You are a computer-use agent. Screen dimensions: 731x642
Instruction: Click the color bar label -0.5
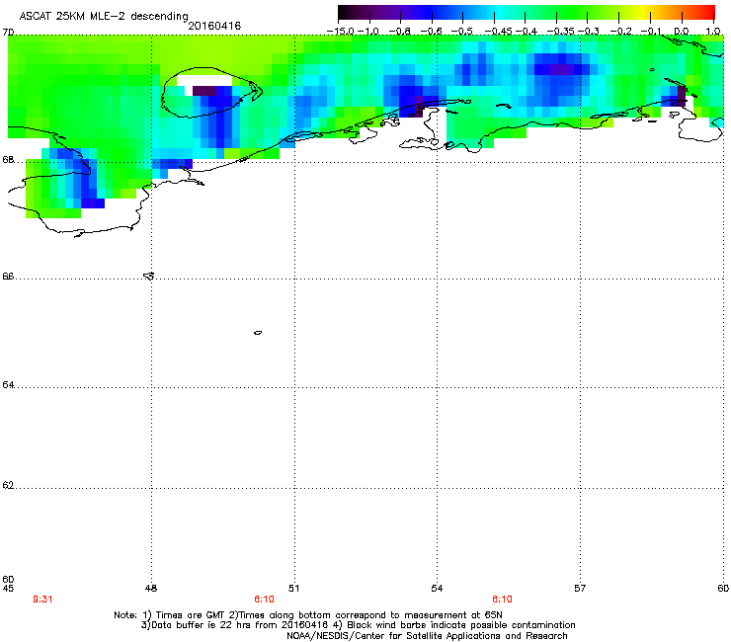tap(462, 32)
